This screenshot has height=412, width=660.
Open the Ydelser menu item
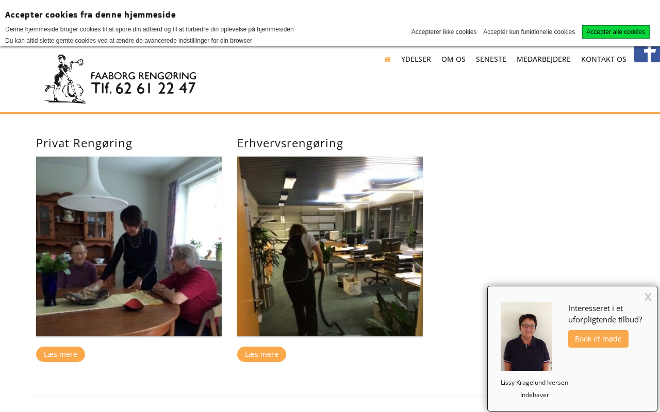tap(416, 59)
